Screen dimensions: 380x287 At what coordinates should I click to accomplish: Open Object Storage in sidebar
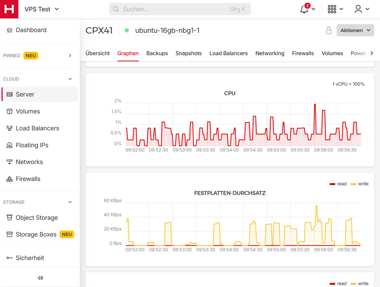click(37, 218)
